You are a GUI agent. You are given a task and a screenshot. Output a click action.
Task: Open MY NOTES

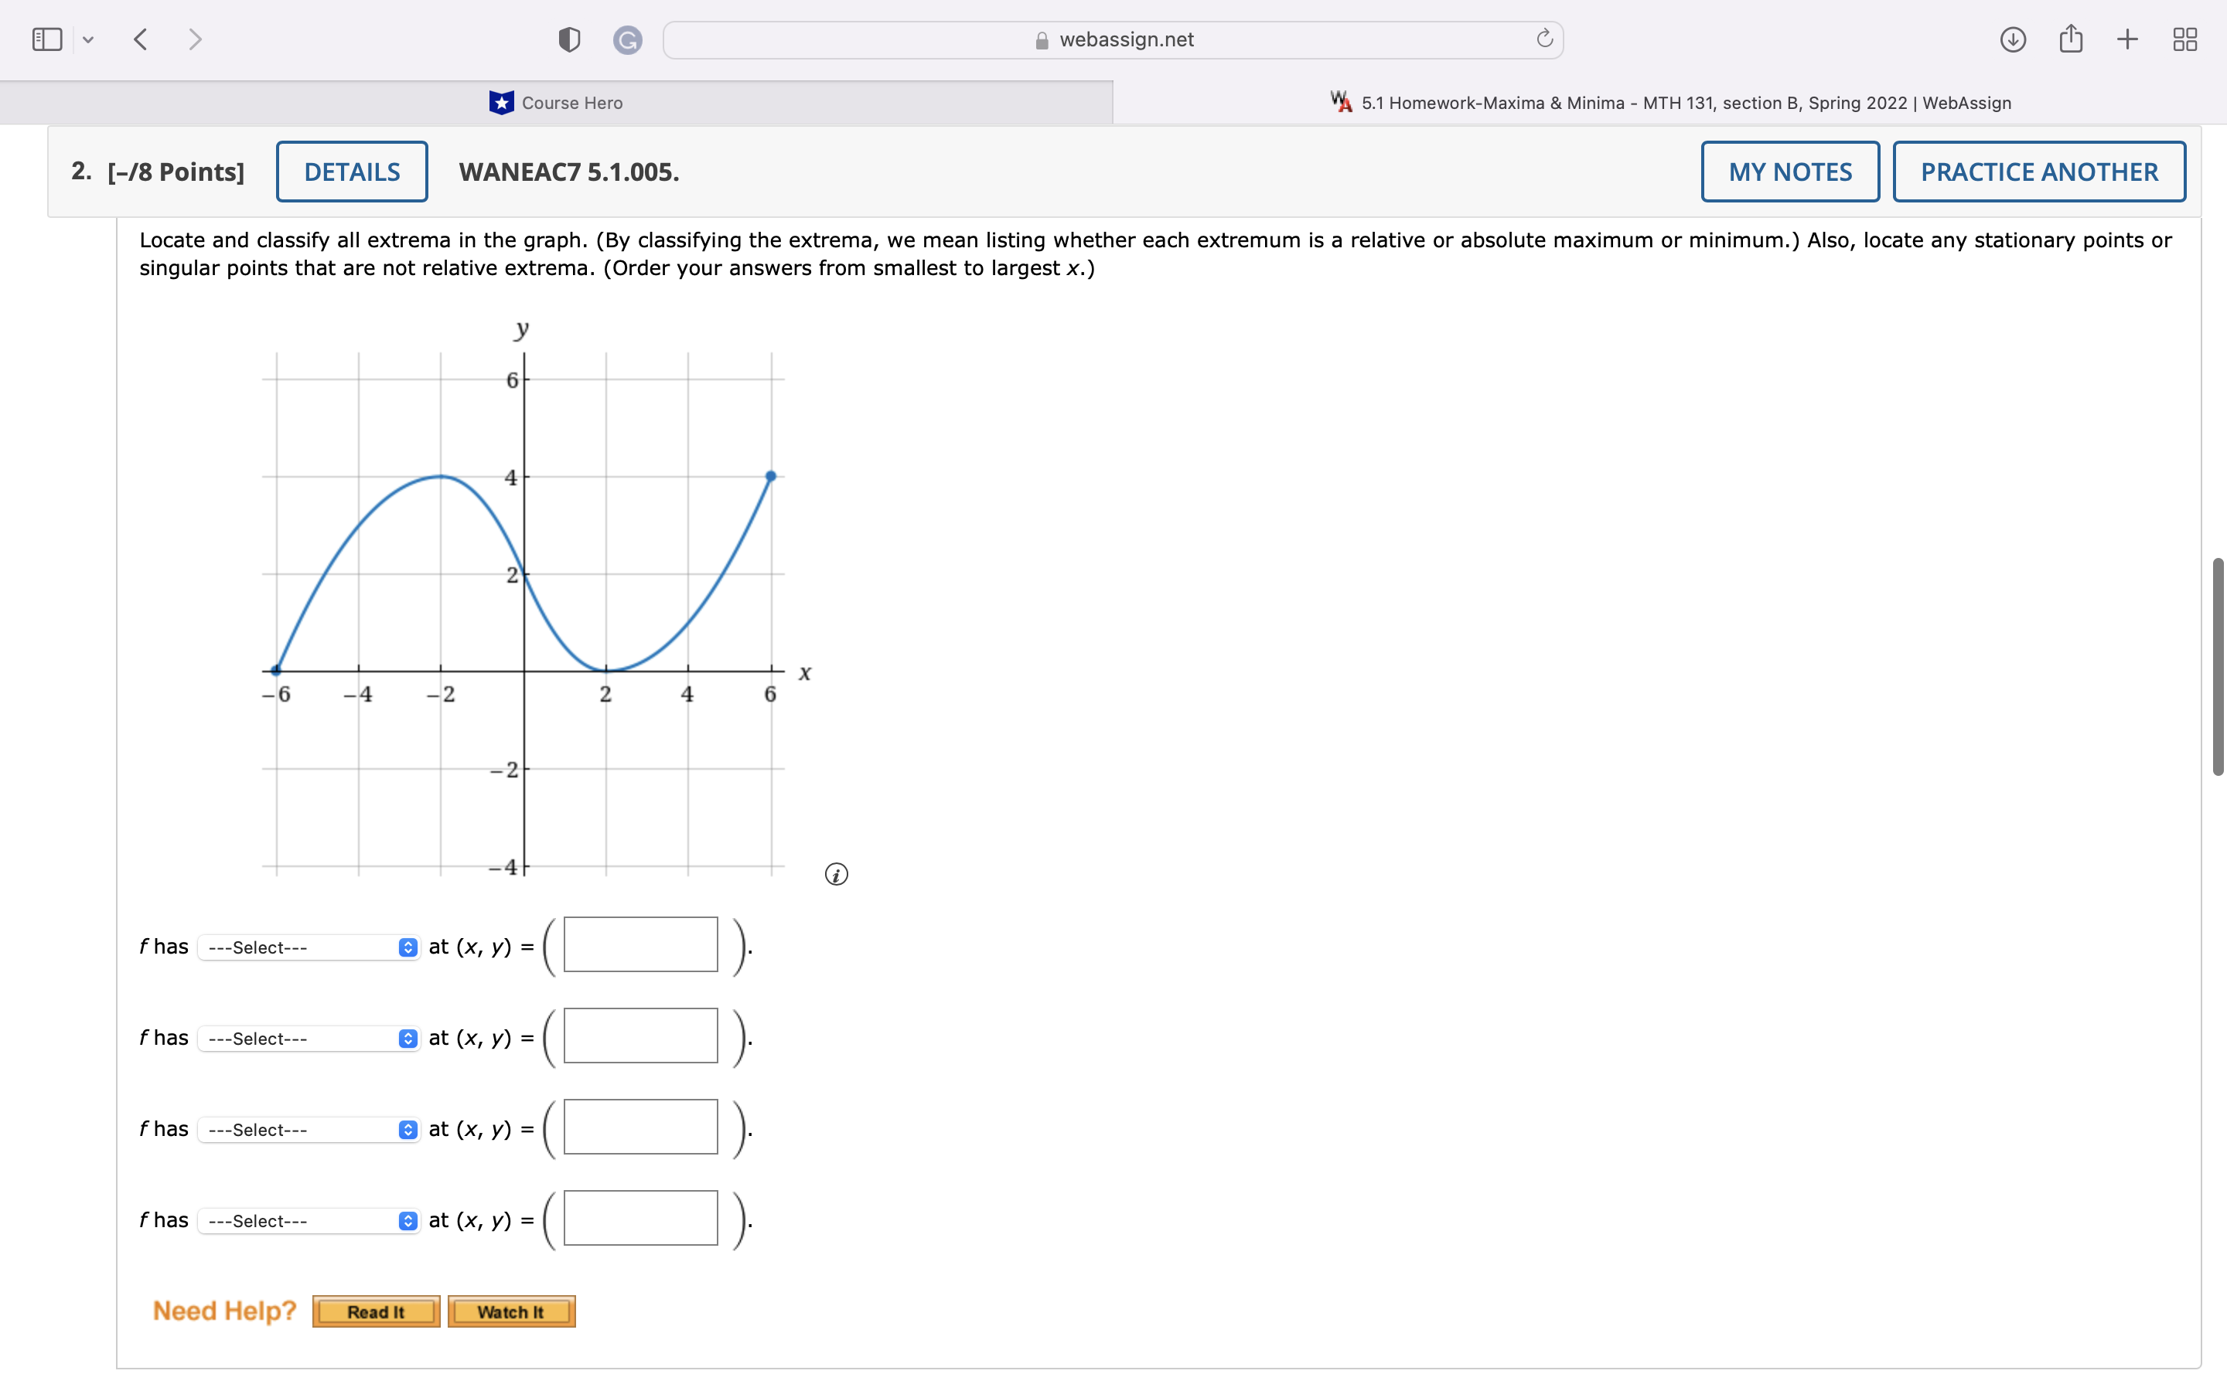[x=1790, y=171]
